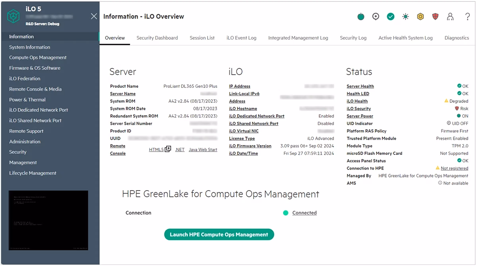Screen dimensions: 477x266
Task: Switch to the Security Dashboard tab
Action: tap(157, 38)
